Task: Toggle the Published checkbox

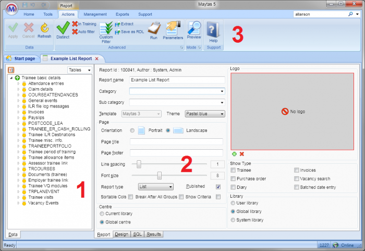Action: 218,186
